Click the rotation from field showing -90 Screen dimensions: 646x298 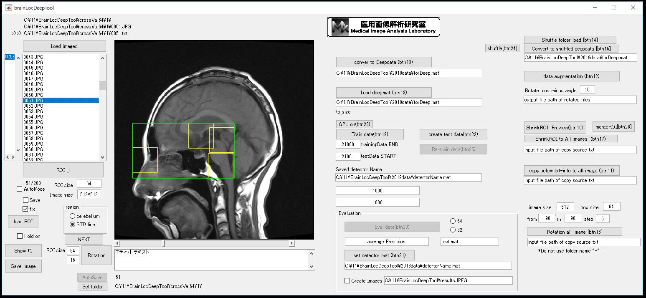pos(547,218)
